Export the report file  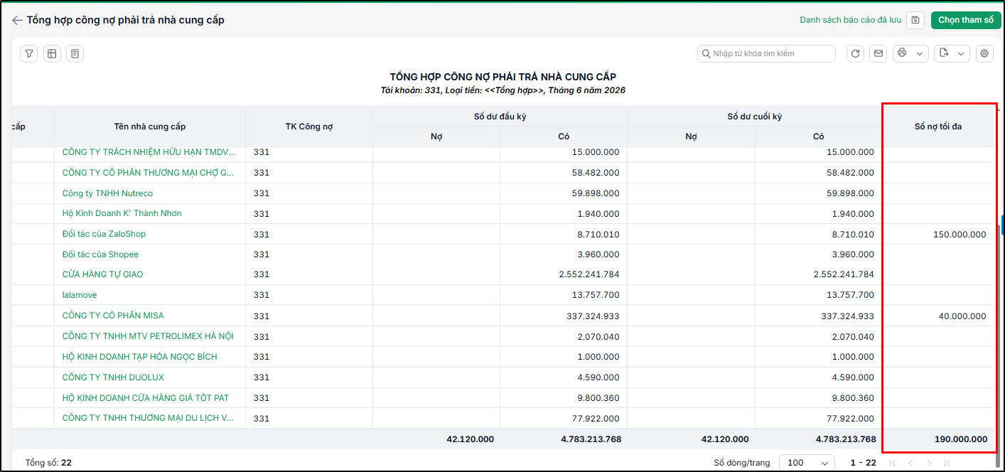pos(944,53)
